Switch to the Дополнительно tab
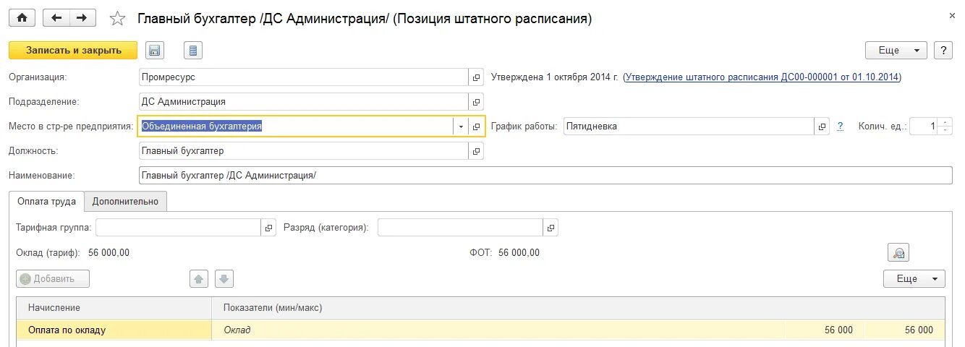Viewport: 965px width, 347px height. (x=125, y=202)
